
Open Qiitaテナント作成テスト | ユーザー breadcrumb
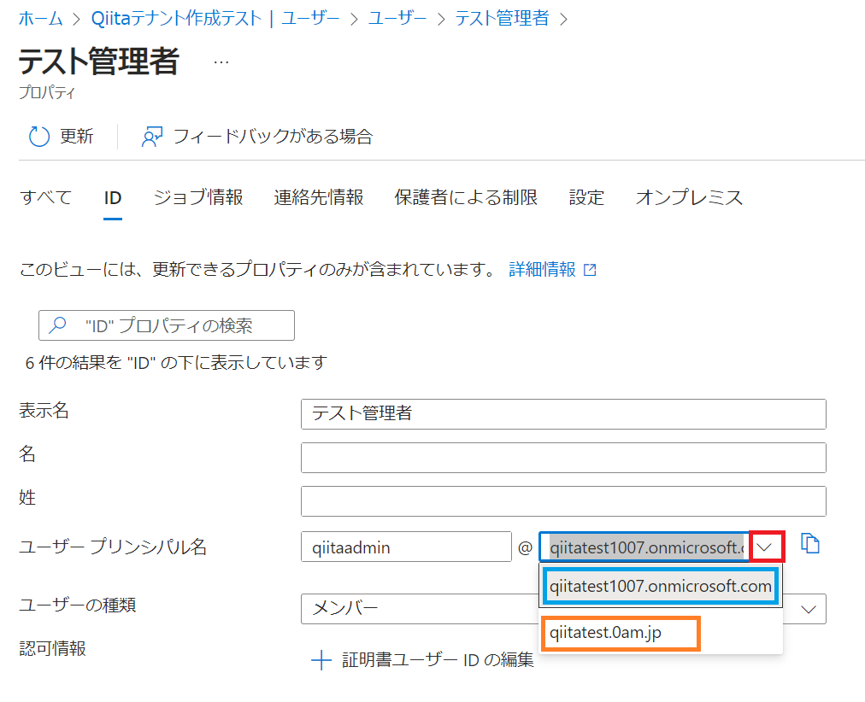pyautogui.click(x=215, y=19)
